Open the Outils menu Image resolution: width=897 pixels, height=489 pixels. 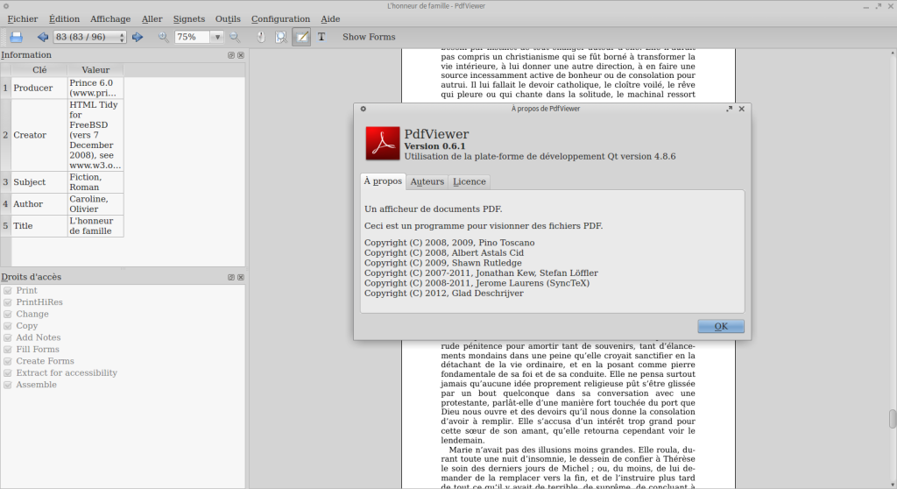point(228,19)
